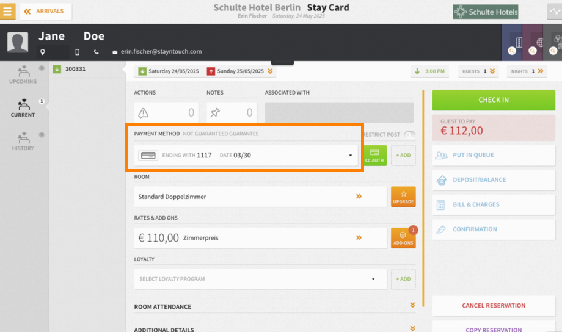This screenshot has height=332, width=562.
Task: Add a new payment method
Action: tap(403, 156)
